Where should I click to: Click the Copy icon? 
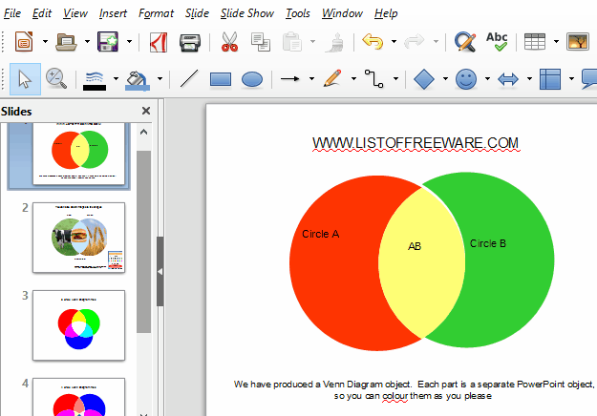point(261,42)
